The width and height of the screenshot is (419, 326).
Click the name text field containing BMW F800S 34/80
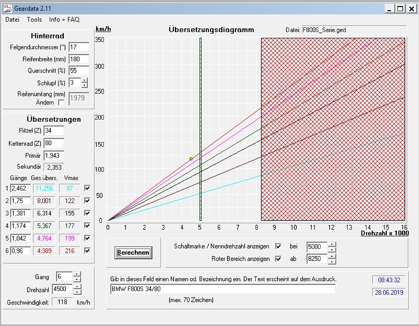[x=222, y=289]
